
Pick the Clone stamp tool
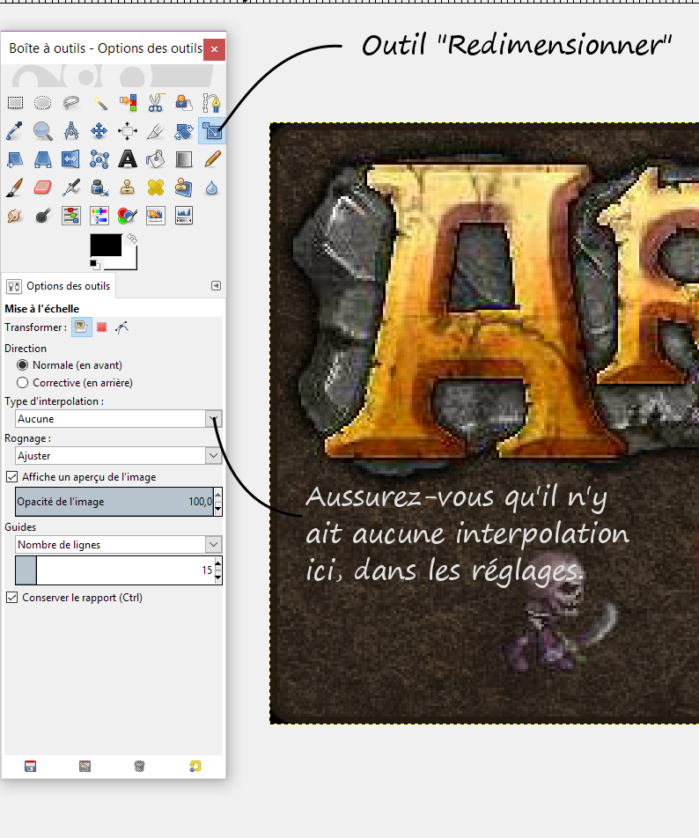click(128, 187)
